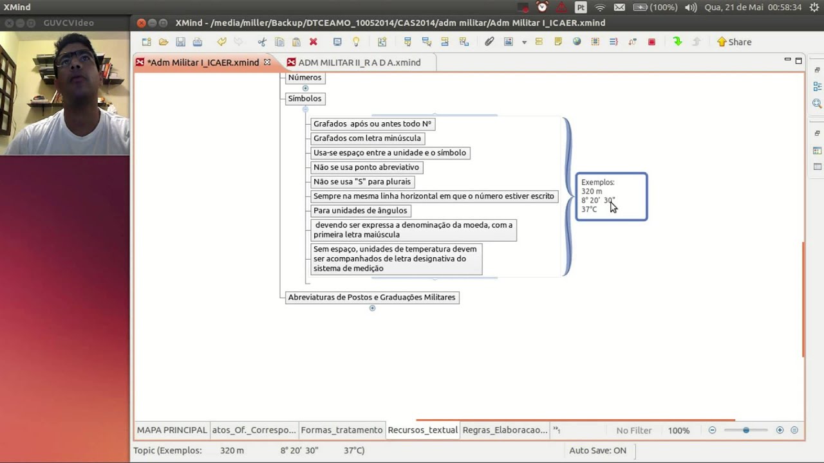Image resolution: width=824 pixels, height=463 pixels.
Task: Add a hyperlink via the globe icon
Action: coord(577,42)
